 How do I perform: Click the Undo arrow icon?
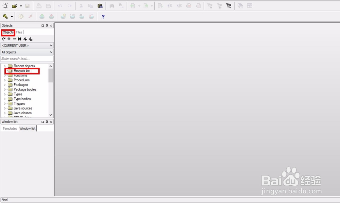(60, 5)
